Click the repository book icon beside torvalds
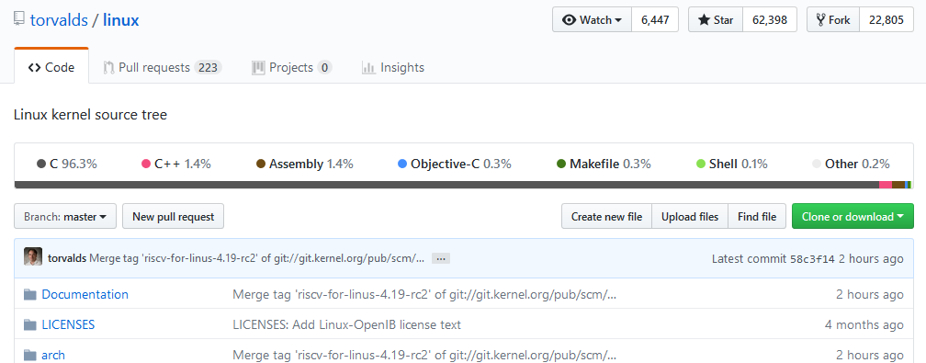Screen dimensions: 926x363 [x=19, y=19]
